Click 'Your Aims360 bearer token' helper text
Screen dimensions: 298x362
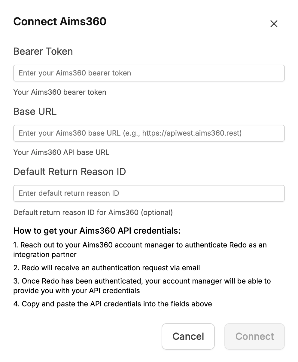point(60,92)
